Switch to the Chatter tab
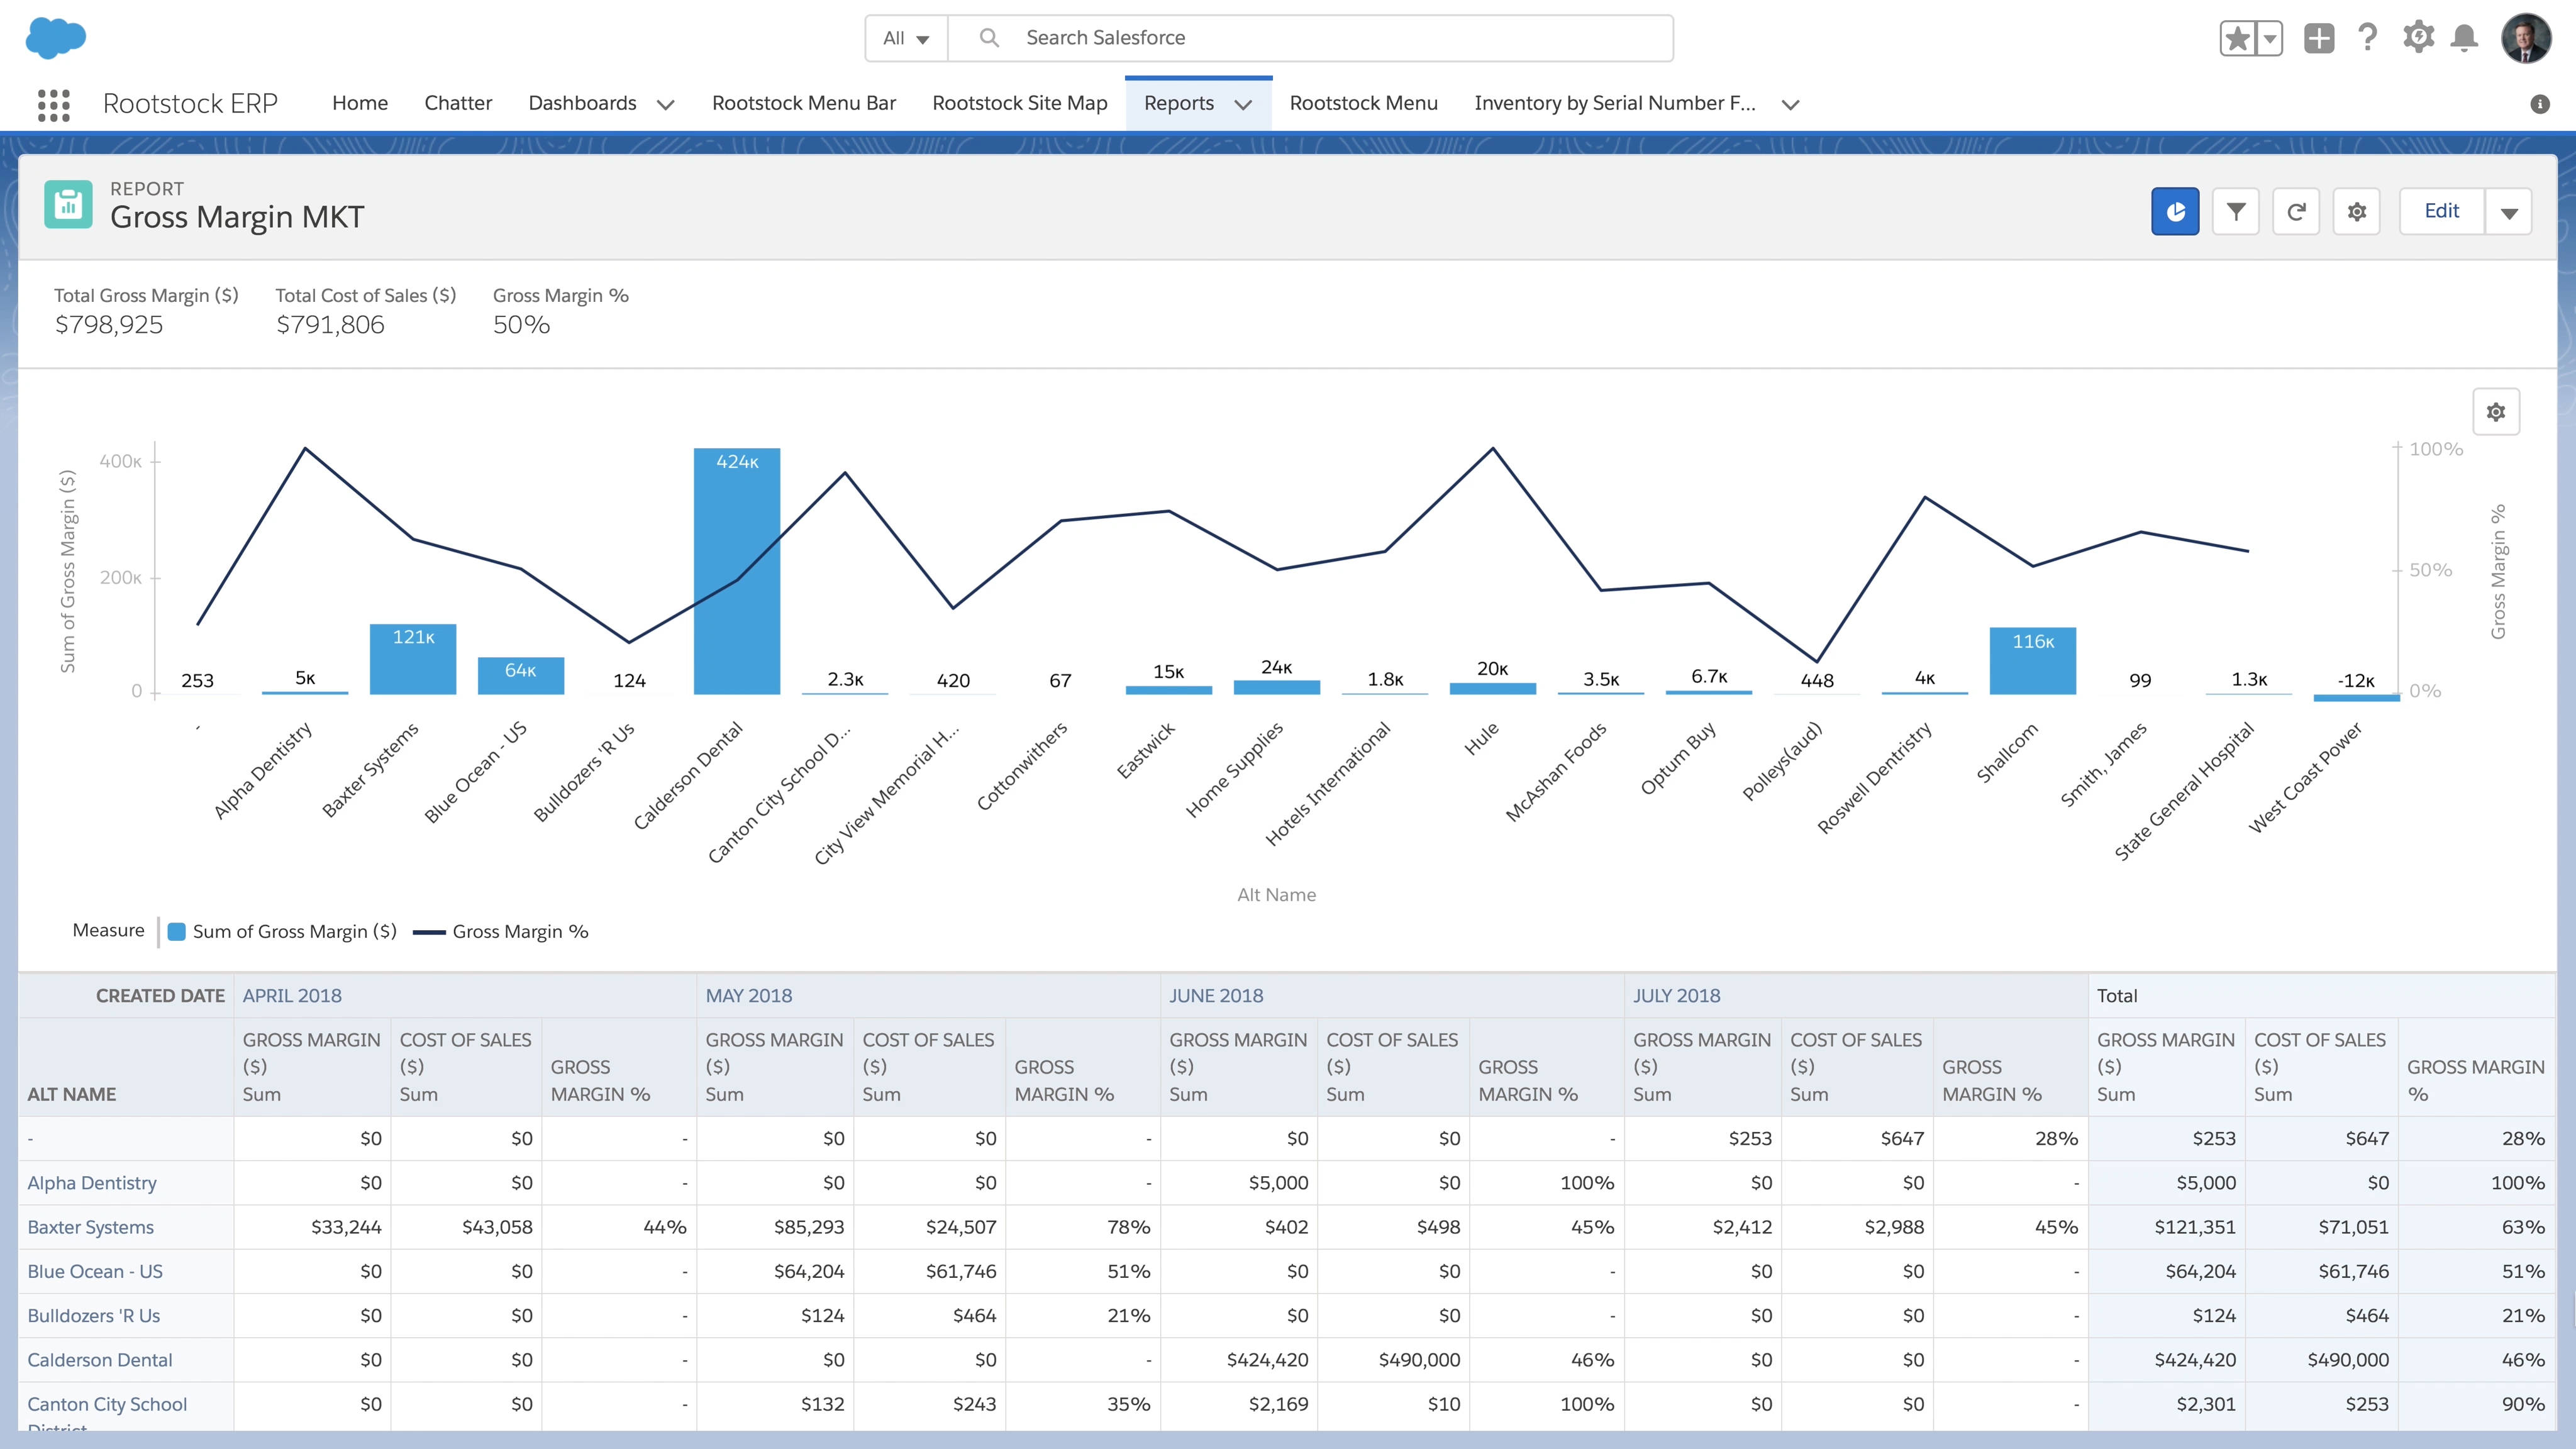The width and height of the screenshot is (2576, 1449). coord(458,103)
